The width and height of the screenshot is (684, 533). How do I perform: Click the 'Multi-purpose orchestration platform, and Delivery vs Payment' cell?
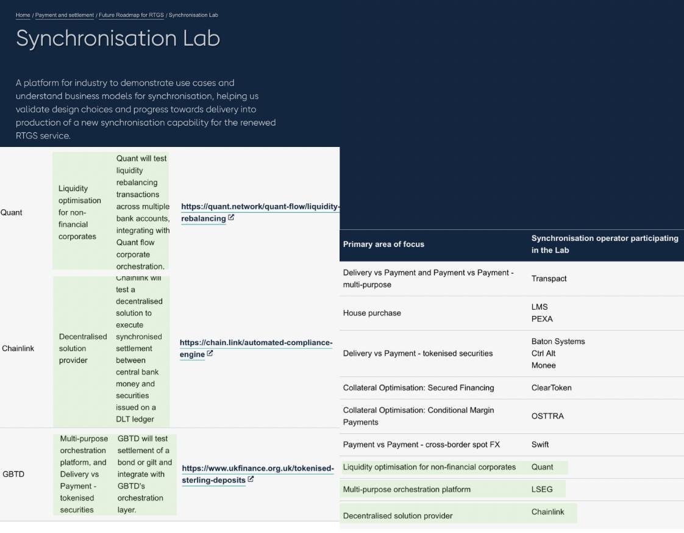84,474
